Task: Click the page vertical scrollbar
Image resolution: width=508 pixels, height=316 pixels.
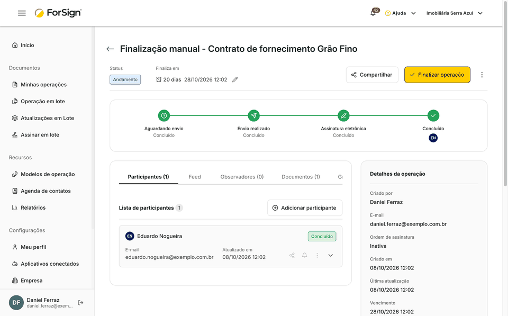Action: (505, 94)
